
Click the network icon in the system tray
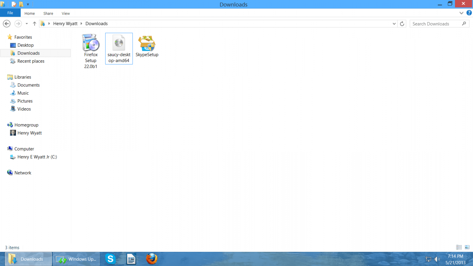click(428, 259)
